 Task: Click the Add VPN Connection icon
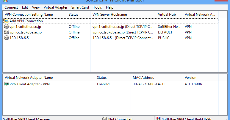[x=6, y=21]
